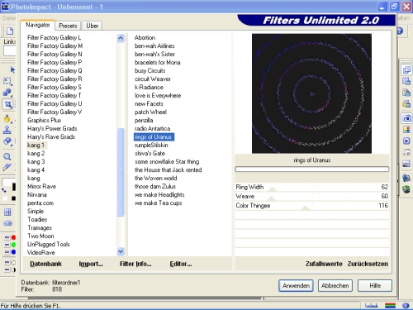This screenshot has height=310, width=413.
Task: Select the Navigator tab
Action: tap(38, 25)
